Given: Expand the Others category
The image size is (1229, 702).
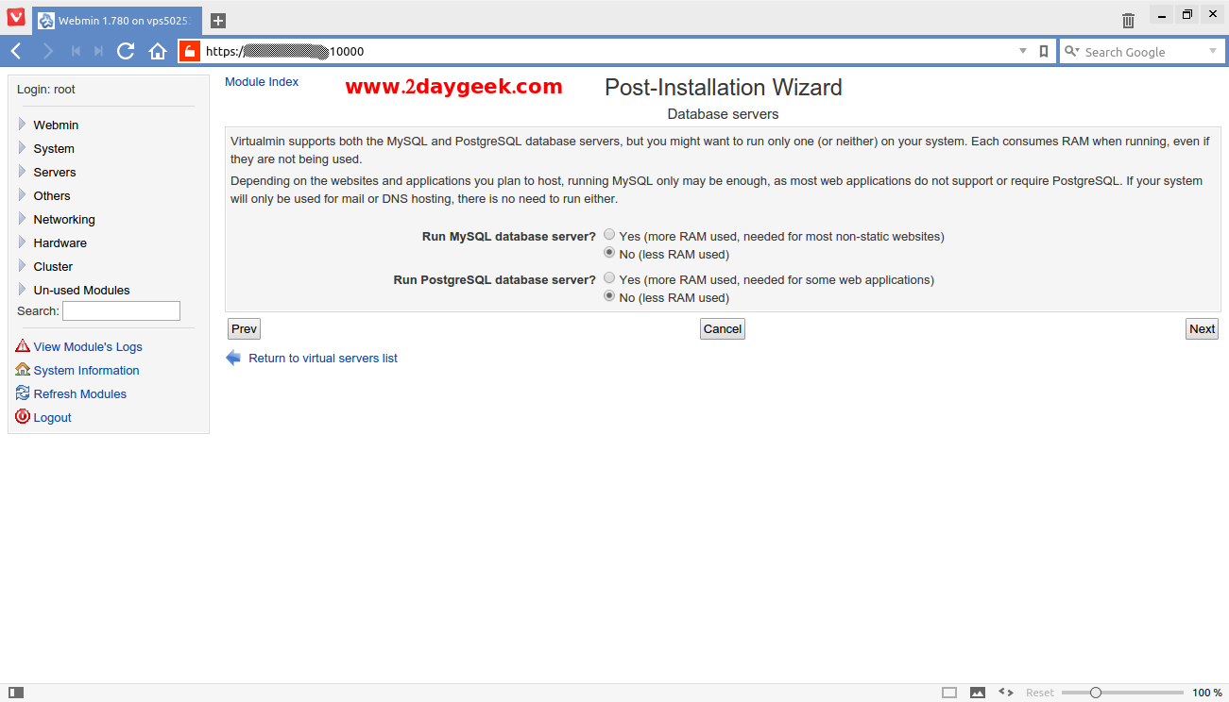Looking at the screenshot, I should (23, 194).
